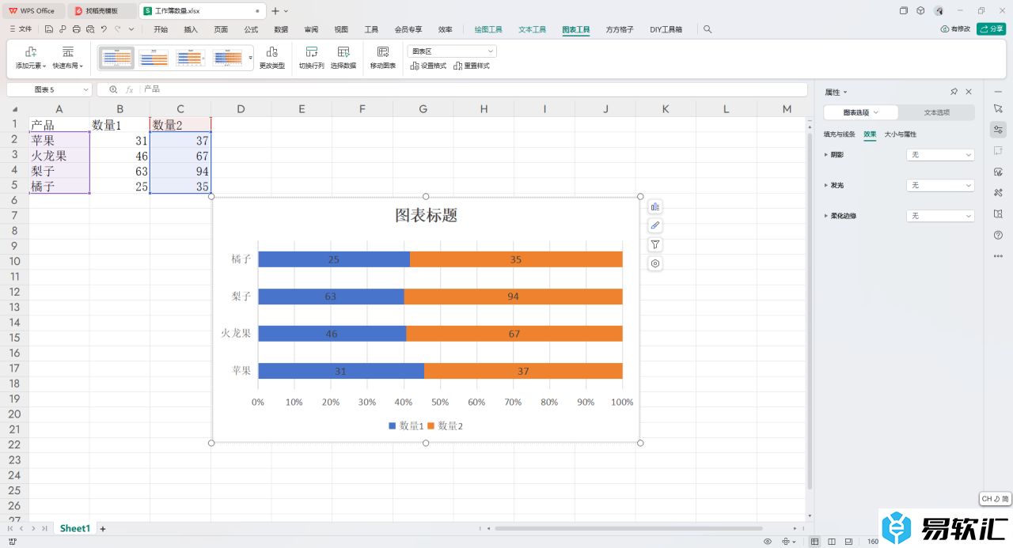Open the DIY工具箱 ribbon tab
The image size is (1013, 548).
pos(666,29)
